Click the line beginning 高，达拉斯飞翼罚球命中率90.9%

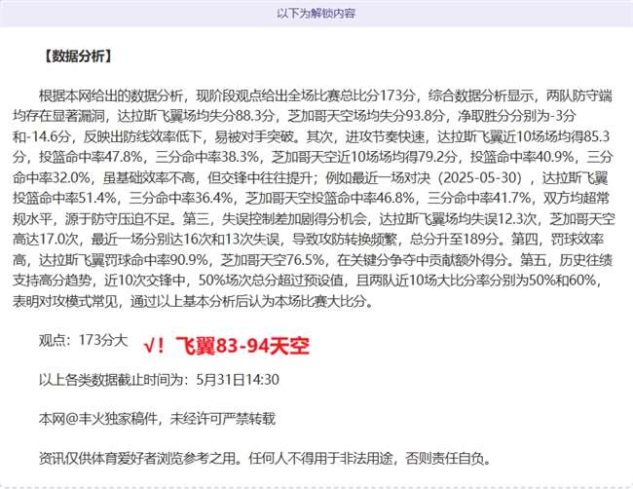(313, 260)
